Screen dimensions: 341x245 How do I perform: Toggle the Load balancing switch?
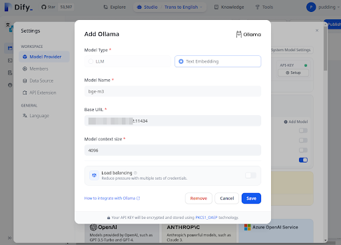pyautogui.click(x=250, y=175)
